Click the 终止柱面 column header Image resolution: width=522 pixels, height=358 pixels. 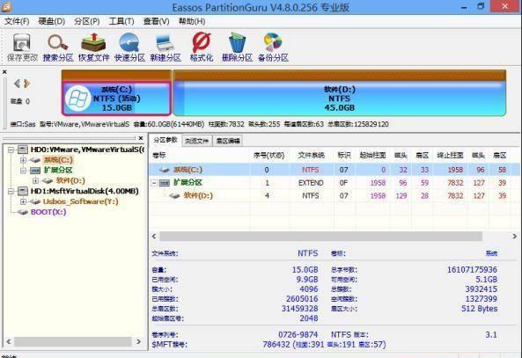450,156
